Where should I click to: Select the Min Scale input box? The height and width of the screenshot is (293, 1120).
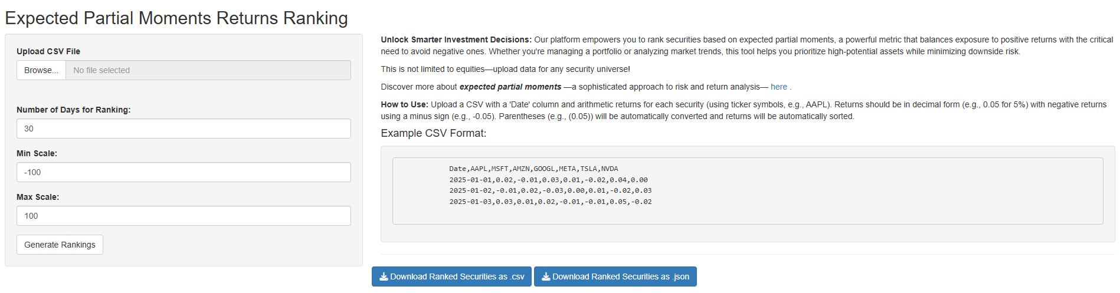pos(184,172)
